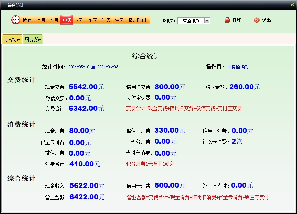
Task: Close the 综合统计 window
Action: click(x=292, y=5)
